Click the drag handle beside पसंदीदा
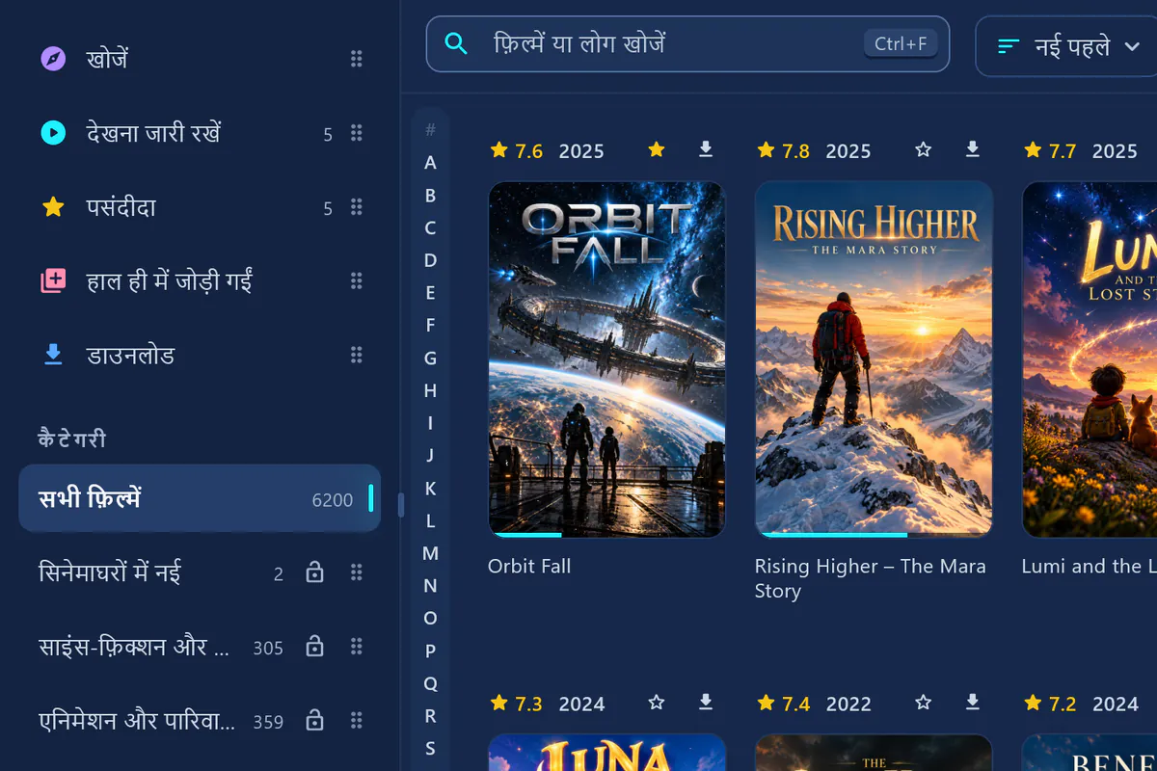This screenshot has width=1157, height=771. click(357, 207)
